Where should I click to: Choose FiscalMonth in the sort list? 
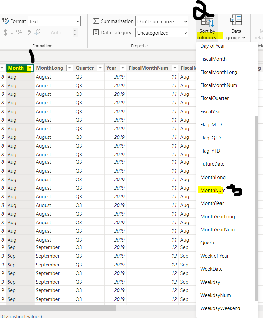click(x=214, y=59)
